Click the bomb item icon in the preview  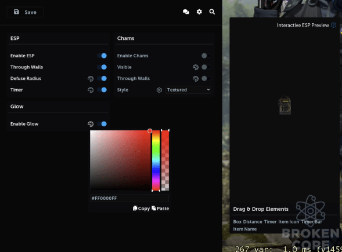[x=285, y=105]
